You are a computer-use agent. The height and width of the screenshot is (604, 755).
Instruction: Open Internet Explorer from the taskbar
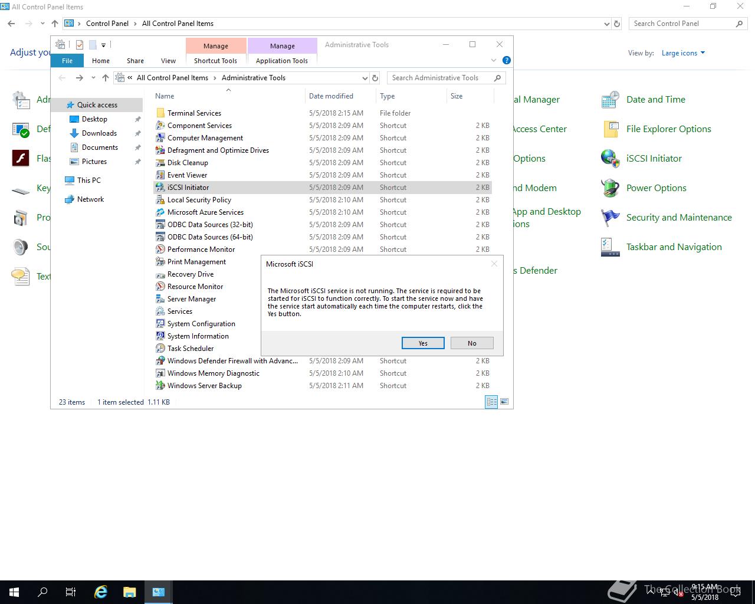pos(101,592)
